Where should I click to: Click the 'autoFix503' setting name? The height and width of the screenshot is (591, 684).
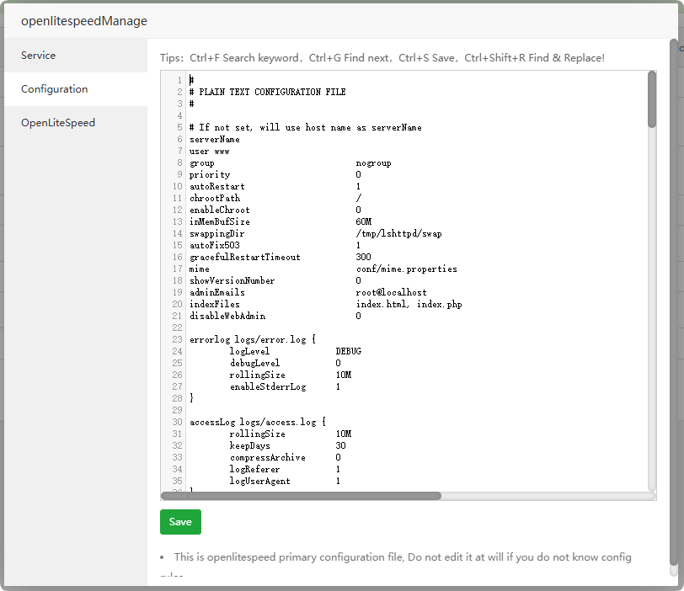click(x=214, y=245)
